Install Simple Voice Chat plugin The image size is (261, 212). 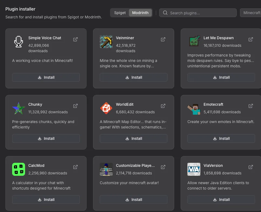(x=46, y=77)
